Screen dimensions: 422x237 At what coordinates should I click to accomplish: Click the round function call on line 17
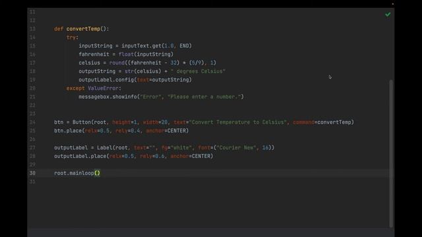[x=117, y=63]
